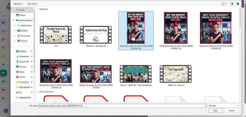246x117 pixels.
Task: Expand the Attachments folder chevron
Action: pyautogui.click(x=15, y=26)
